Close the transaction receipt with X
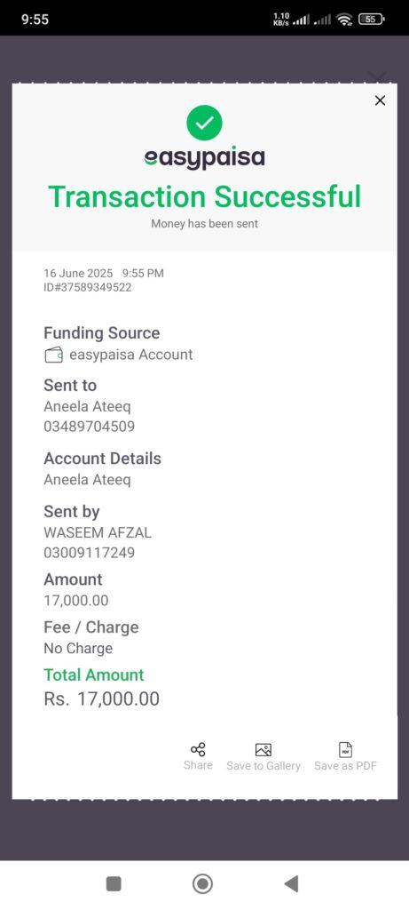The image size is (409, 910). [380, 100]
